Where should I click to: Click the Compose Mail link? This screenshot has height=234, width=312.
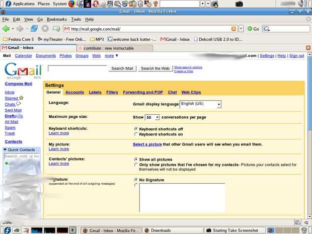[x=19, y=84]
